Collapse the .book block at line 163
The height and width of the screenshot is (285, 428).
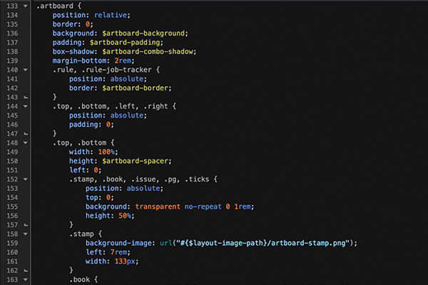click(x=26, y=279)
